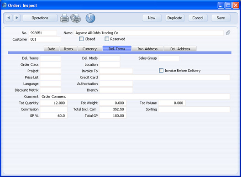The width and height of the screenshot is (241, 177).
Task: Enable Invoice Before Delivery
Action: point(161,71)
